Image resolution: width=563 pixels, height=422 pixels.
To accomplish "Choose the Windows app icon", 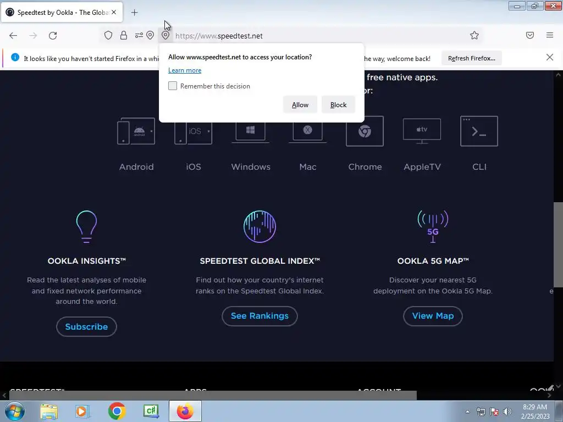I will (251, 132).
